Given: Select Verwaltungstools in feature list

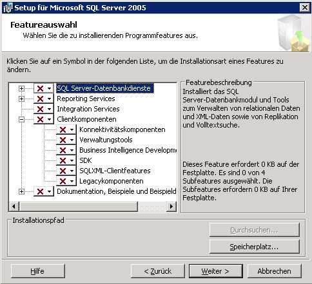Looking at the screenshot, I should pos(106,140).
